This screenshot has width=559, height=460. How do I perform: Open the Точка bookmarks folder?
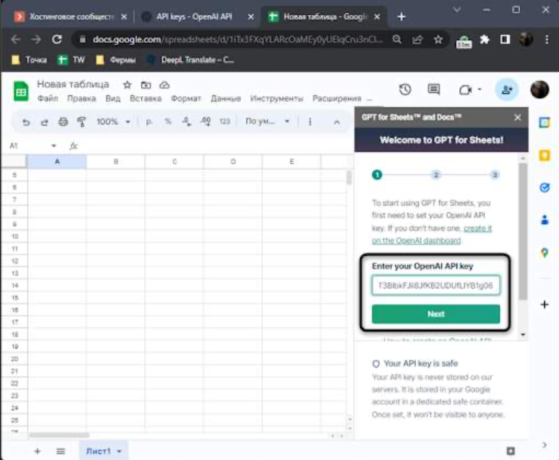[x=29, y=60]
